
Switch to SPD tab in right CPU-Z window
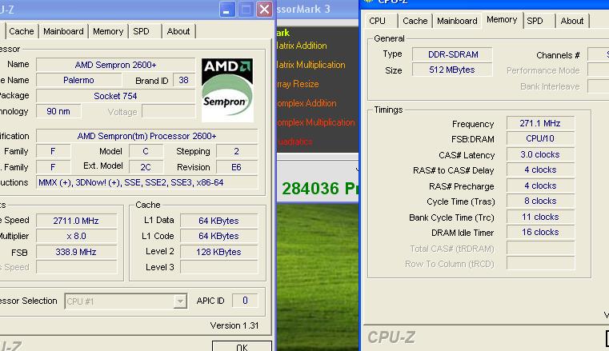[x=535, y=21]
